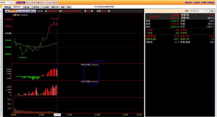Click the 總量 value 557.3 in quote panel
Screen dimensions: 217x117
click(x=211, y=18)
